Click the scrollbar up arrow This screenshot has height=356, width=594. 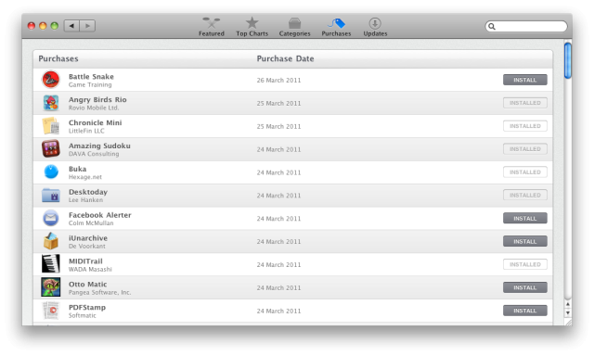click(x=567, y=304)
